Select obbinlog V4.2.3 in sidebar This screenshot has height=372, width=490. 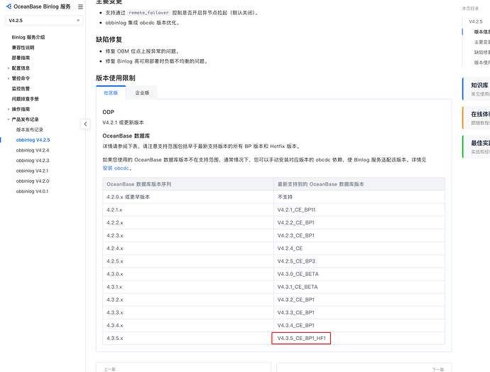33,160
